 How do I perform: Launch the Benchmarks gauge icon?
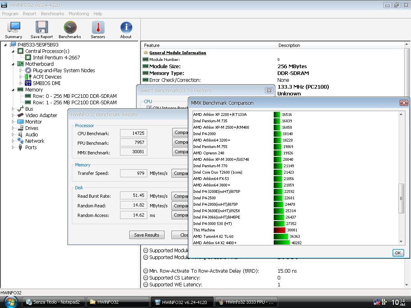point(70,30)
